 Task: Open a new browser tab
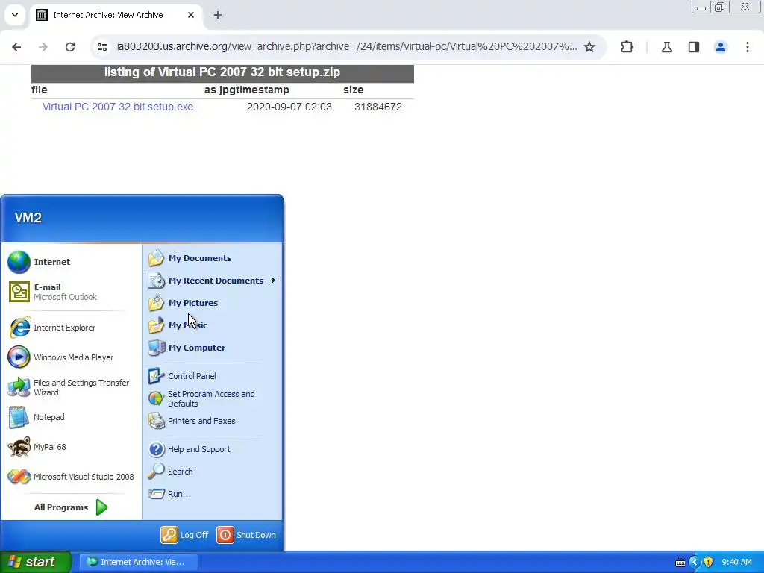(x=218, y=15)
